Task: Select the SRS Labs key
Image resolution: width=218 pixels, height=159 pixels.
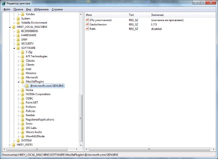Action: [x=31, y=128]
